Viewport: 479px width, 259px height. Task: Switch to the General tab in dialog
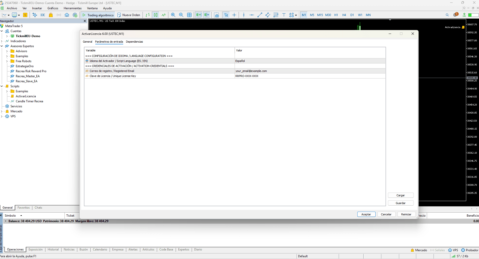(88, 42)
